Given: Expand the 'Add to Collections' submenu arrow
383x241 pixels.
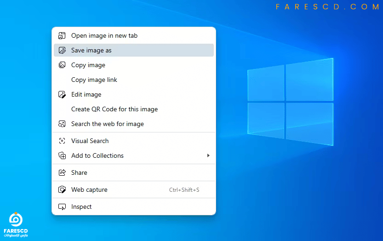Looking at the screenshot, I should (208, 155).
